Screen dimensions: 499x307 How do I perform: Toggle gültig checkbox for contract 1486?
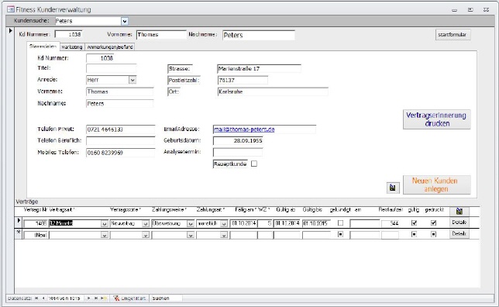(414, 223)
